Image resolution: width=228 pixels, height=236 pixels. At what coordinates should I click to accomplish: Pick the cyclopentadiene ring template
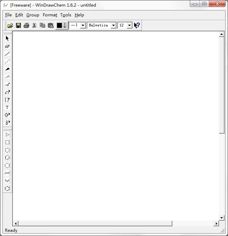(x=7, y=158)
